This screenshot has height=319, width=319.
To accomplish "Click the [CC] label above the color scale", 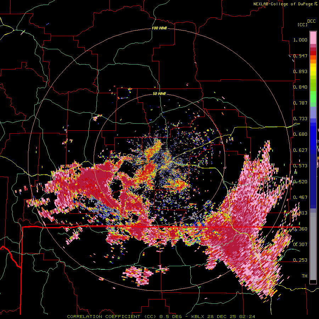I will (302, 24).
